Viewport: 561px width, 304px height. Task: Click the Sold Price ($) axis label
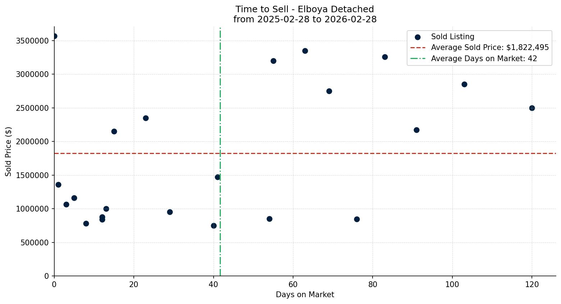tap(8, 151)
